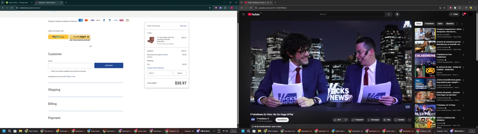478x134 pixels.
Task: Show more filter chips with right arrow
Action: (462, 24)
